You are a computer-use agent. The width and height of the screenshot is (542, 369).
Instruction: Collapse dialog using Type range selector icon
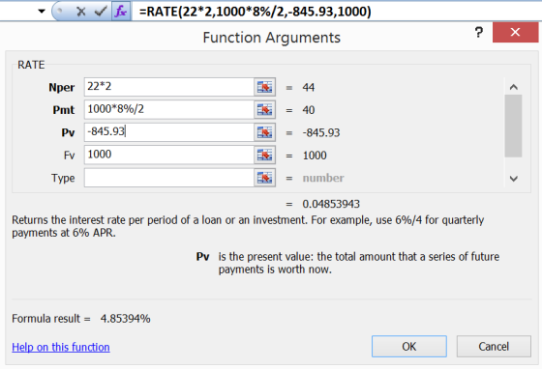point(265,178)
